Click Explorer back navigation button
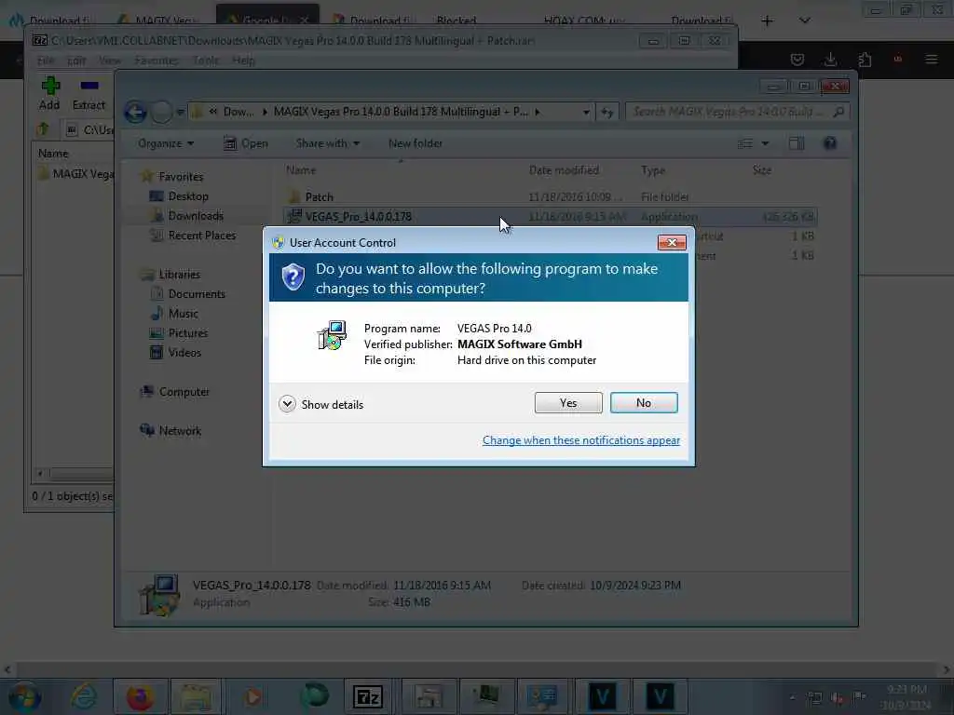This screenshot has width=954, height=715. pyautogui.click(x=136, y=112)
